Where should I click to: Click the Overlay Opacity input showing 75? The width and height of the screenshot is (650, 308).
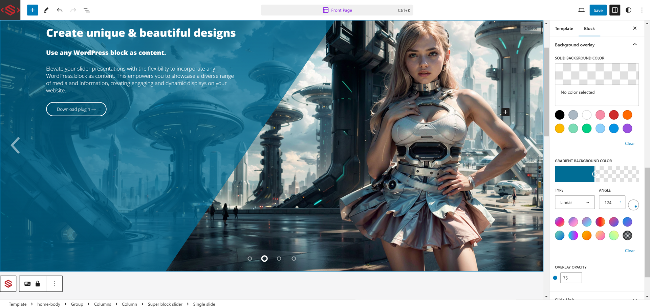[571, 278]
